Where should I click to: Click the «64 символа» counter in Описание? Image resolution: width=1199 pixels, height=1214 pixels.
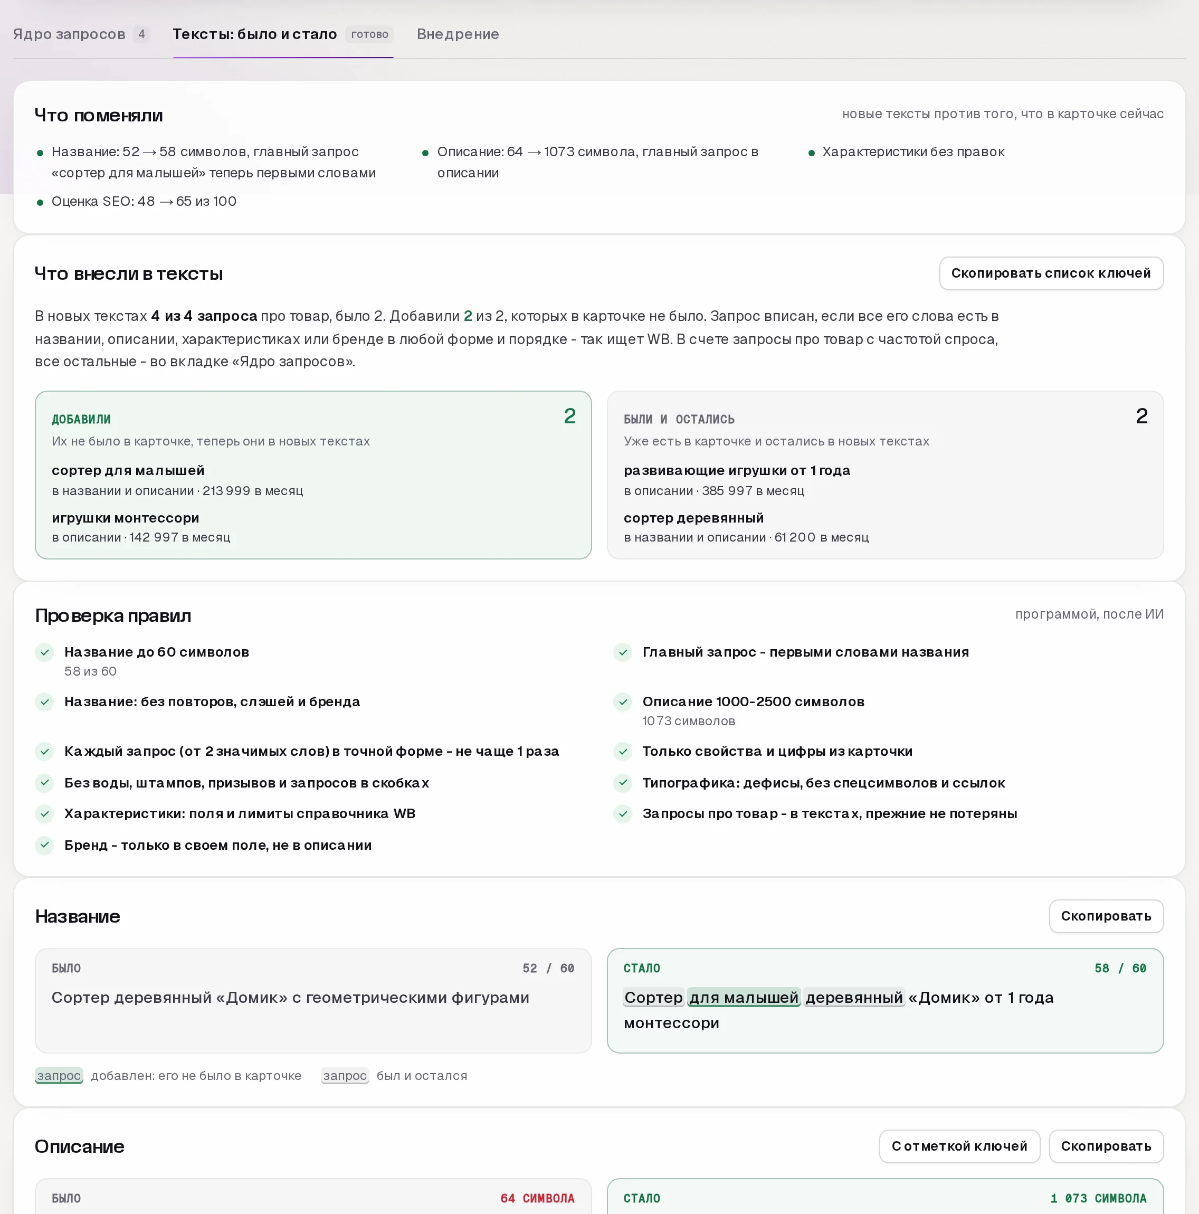tap(537, 1198)
